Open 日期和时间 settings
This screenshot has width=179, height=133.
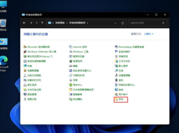point(78,75)
